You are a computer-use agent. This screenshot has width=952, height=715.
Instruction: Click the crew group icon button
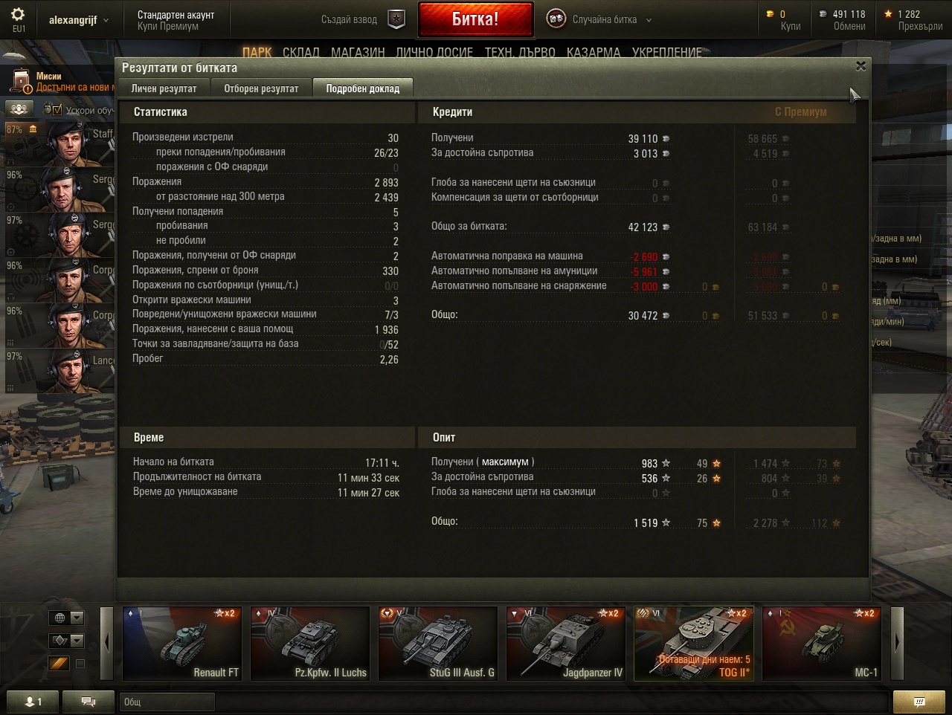(x=19, y=109)
